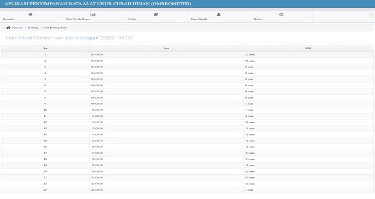Open Data Curah Hujan chart icon
375x199 pixels.
(x=93, y=15)
